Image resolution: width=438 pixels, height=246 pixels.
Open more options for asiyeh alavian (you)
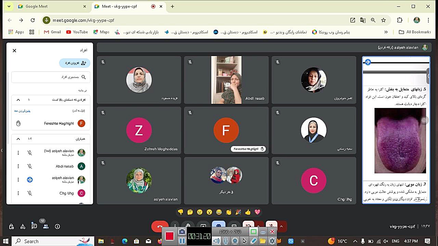click(x=18, y=153)
